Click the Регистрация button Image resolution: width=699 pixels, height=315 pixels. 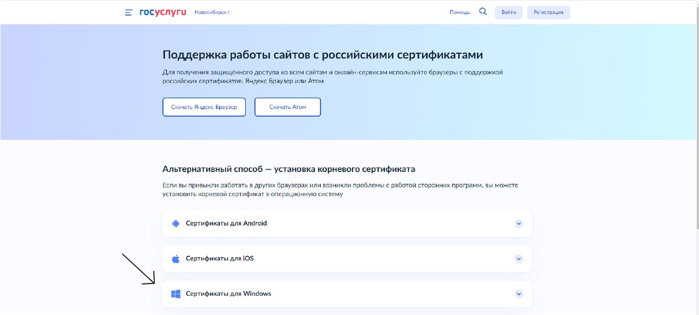point(549,12)
